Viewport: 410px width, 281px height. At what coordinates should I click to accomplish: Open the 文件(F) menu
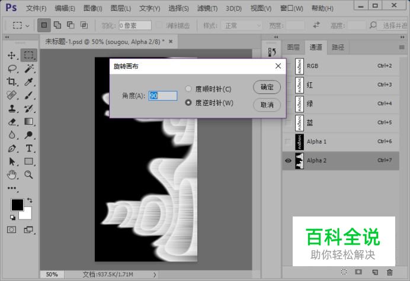pyautogui.click(x=36, y=8)
